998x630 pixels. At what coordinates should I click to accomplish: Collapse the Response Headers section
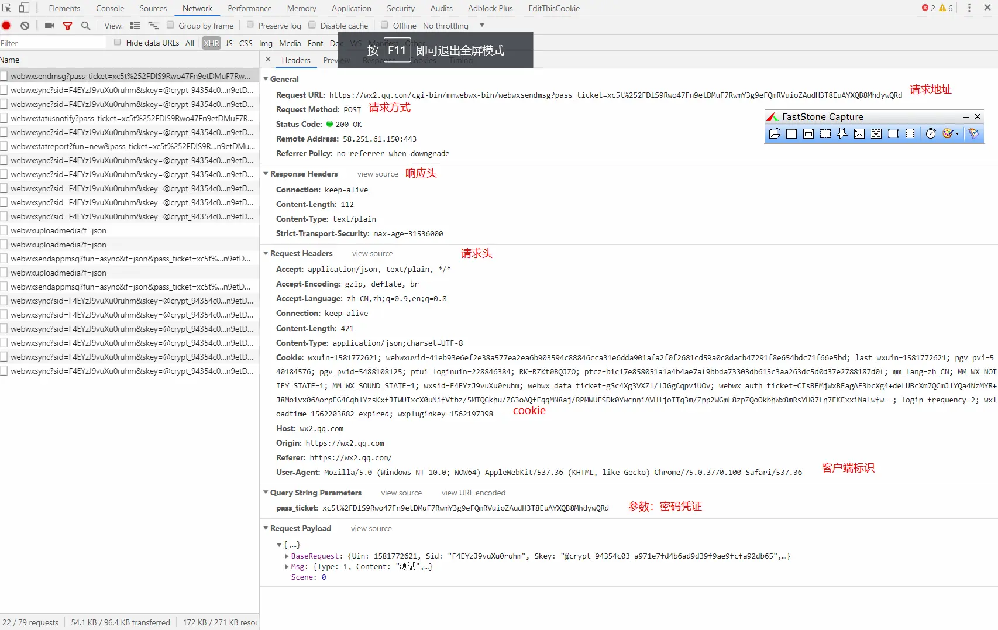point(266,174)
